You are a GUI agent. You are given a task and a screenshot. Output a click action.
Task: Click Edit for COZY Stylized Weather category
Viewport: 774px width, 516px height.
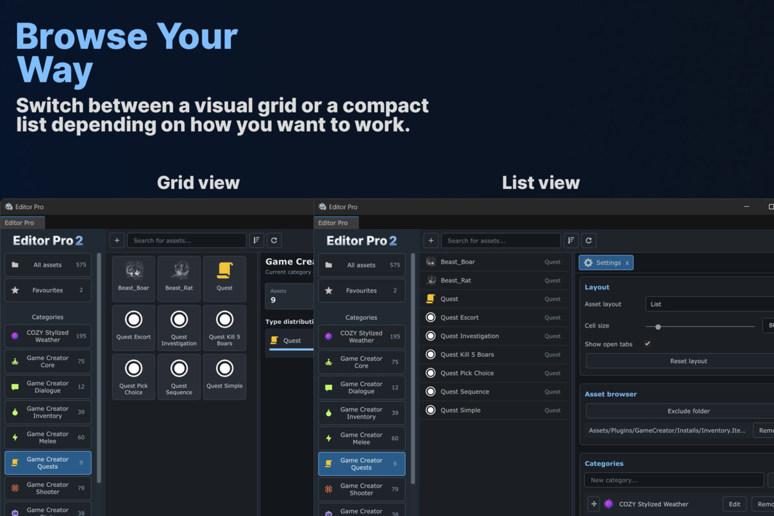coord(734,504)
